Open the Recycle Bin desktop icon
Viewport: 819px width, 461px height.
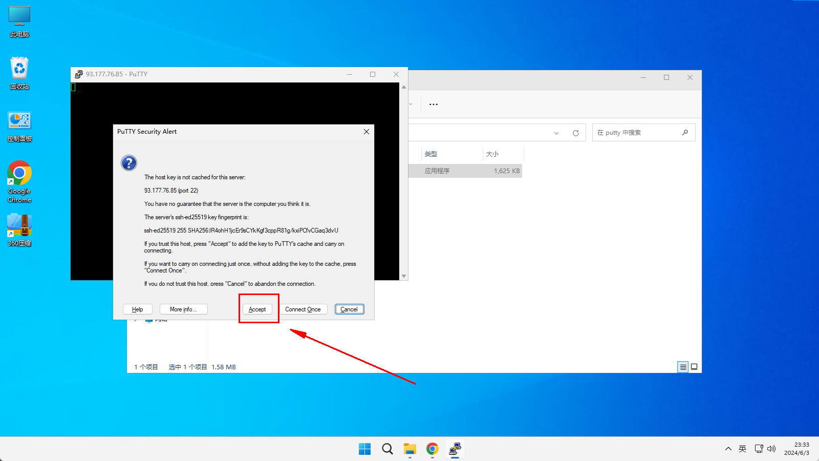[19, 73]
